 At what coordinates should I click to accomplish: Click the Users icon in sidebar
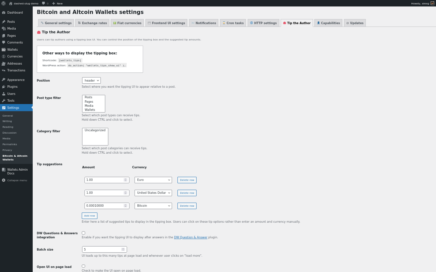click(x=4, y=94)
